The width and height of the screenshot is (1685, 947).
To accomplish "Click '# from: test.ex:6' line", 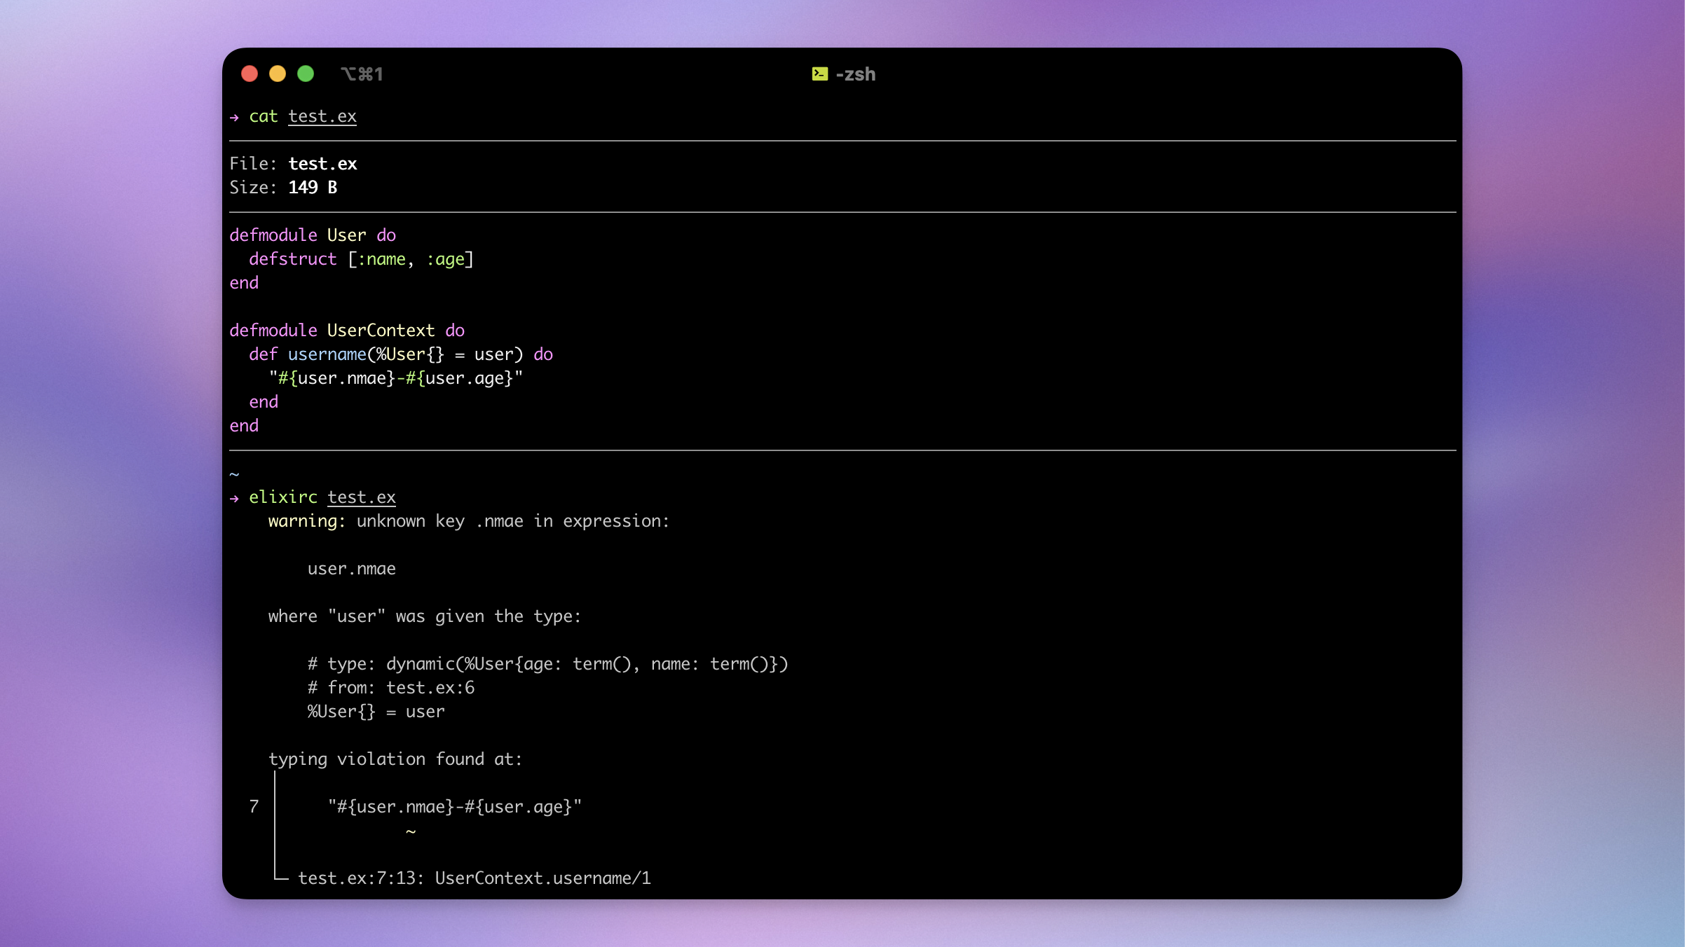I will (391, 688).
